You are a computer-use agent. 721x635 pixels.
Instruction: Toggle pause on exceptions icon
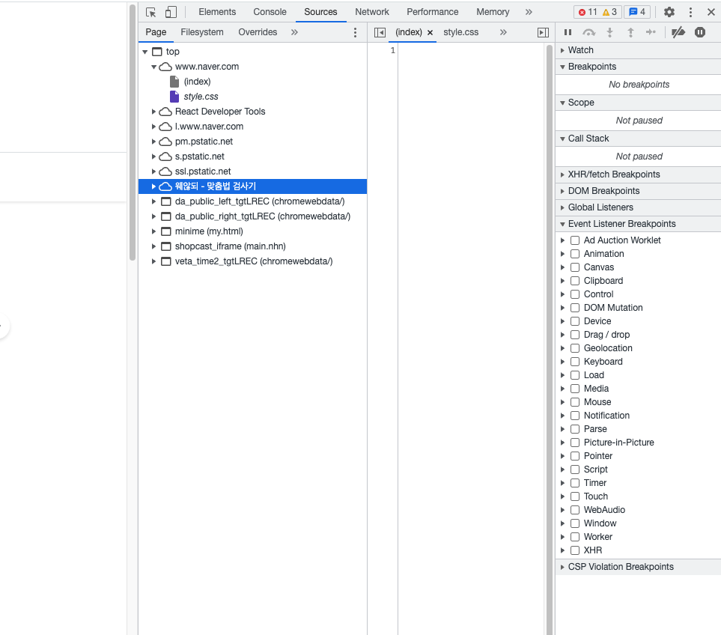[x=700, y=32]
